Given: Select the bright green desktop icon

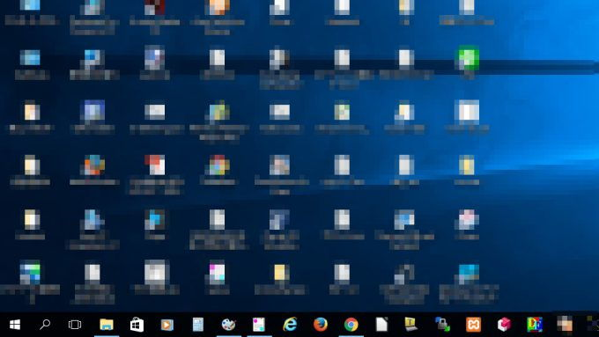Looking at the screenshot, I should 469,58.
